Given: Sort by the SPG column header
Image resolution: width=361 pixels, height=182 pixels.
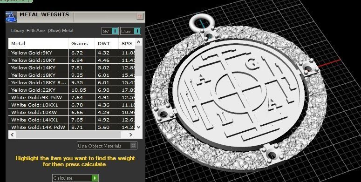Looking at the screenshot, I should click(127, 43).
